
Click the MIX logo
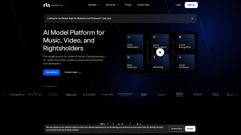(216, 94)
